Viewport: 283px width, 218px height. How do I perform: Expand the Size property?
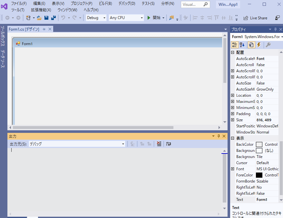[233, 120]
